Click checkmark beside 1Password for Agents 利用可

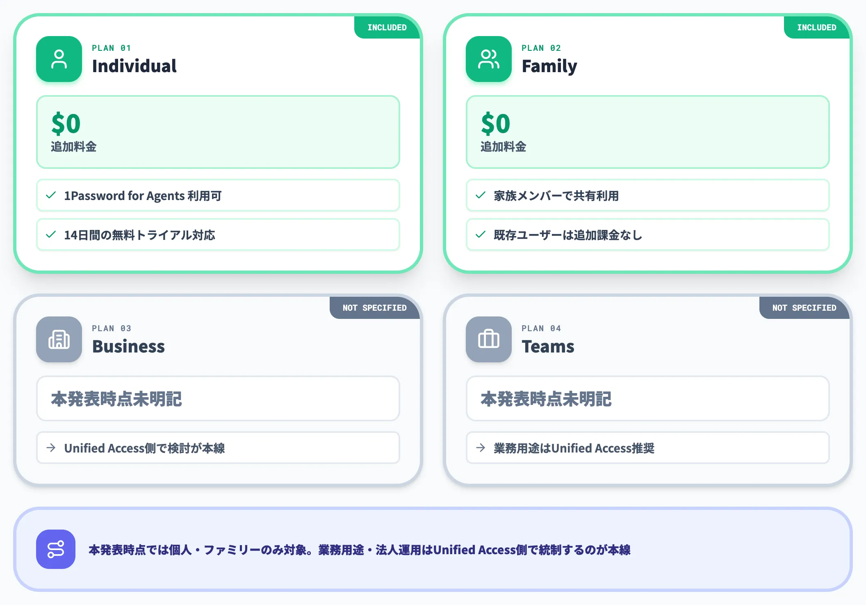click(51, 195)
